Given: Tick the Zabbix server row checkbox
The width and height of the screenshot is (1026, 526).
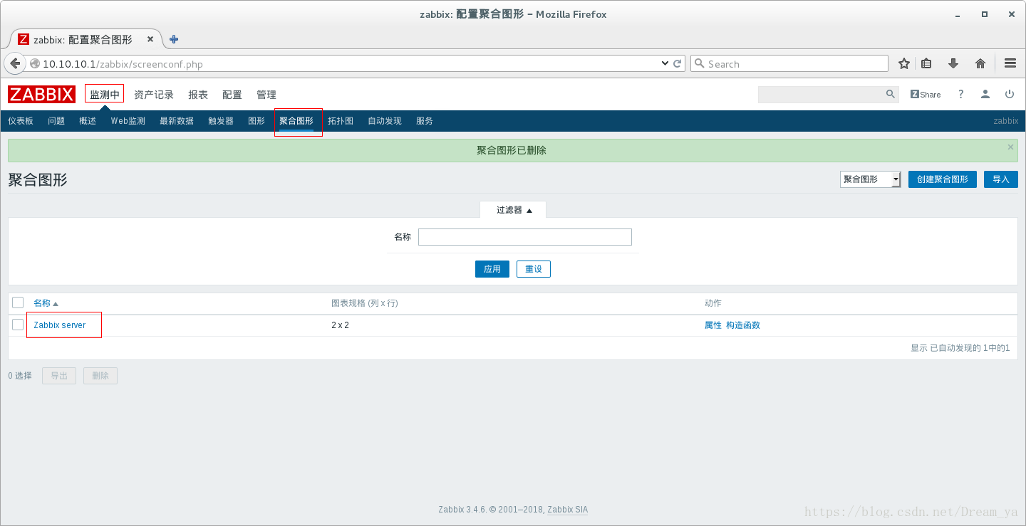Looking at the screenshot, I should [18, 325].
